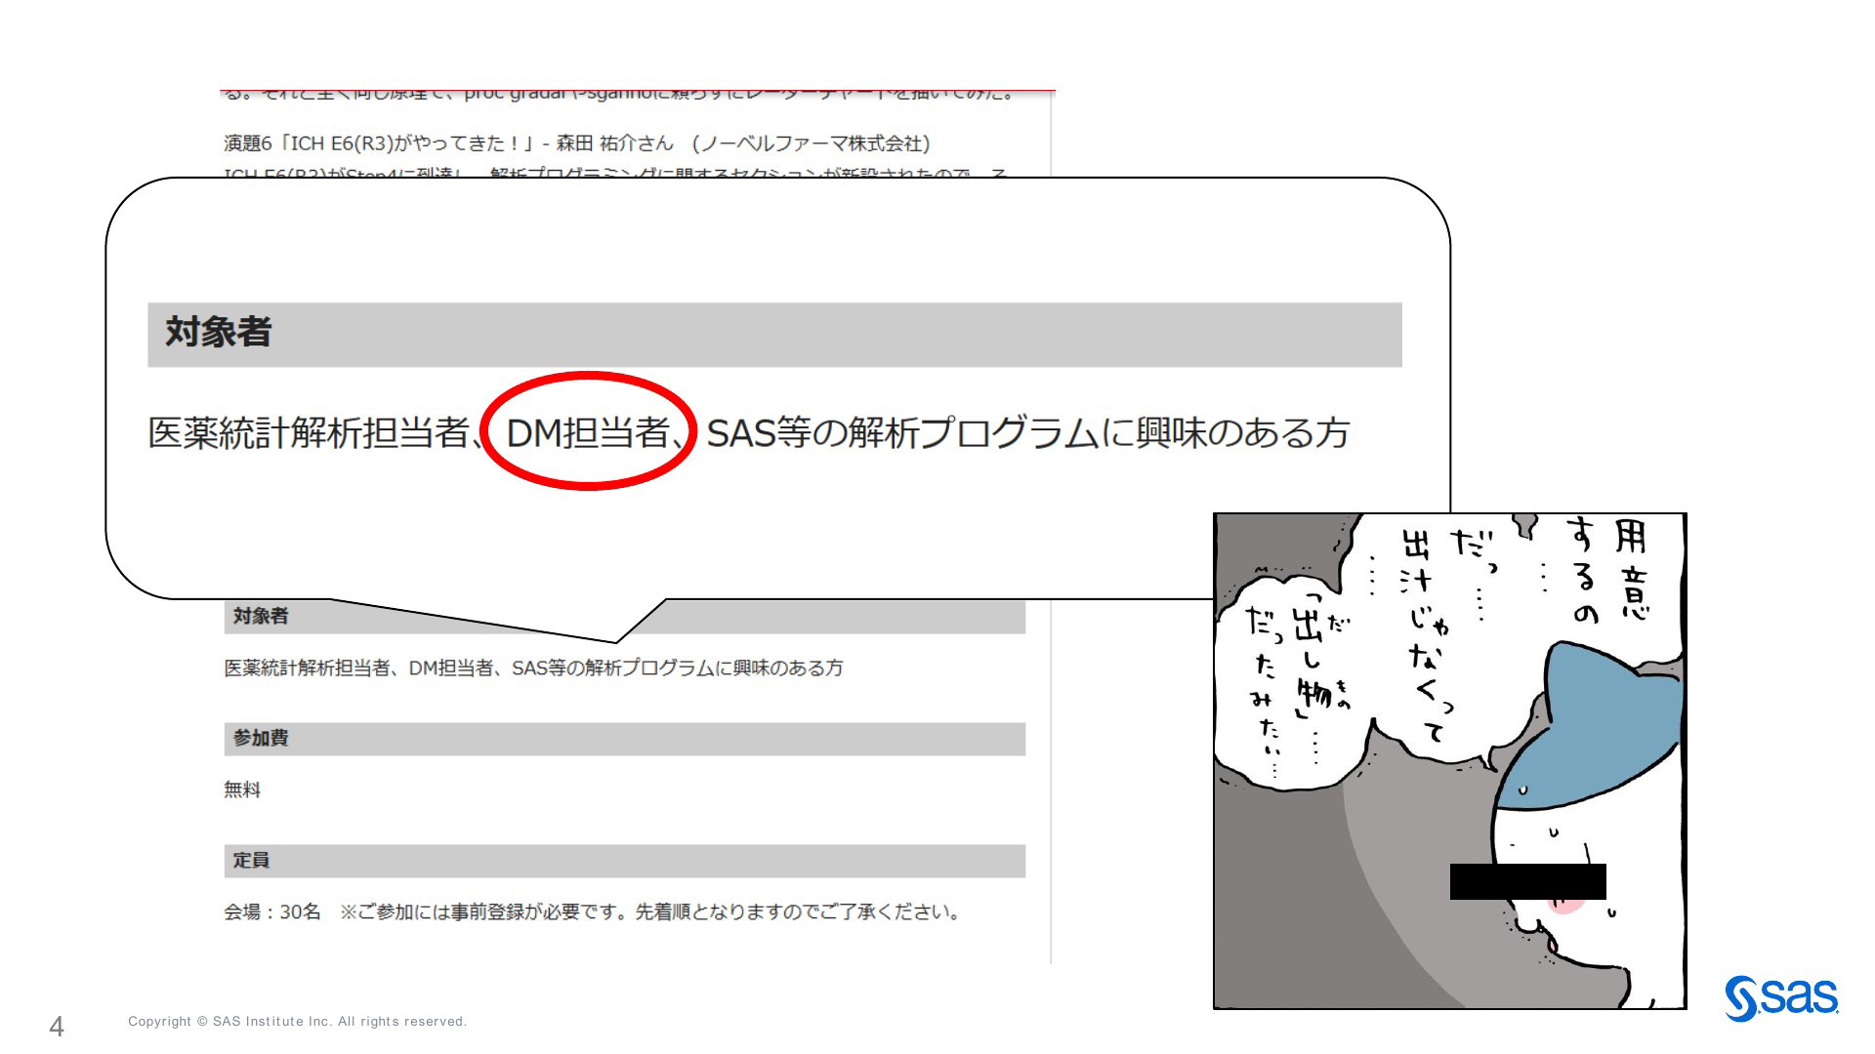Click the small 対象者 section header

625,616
